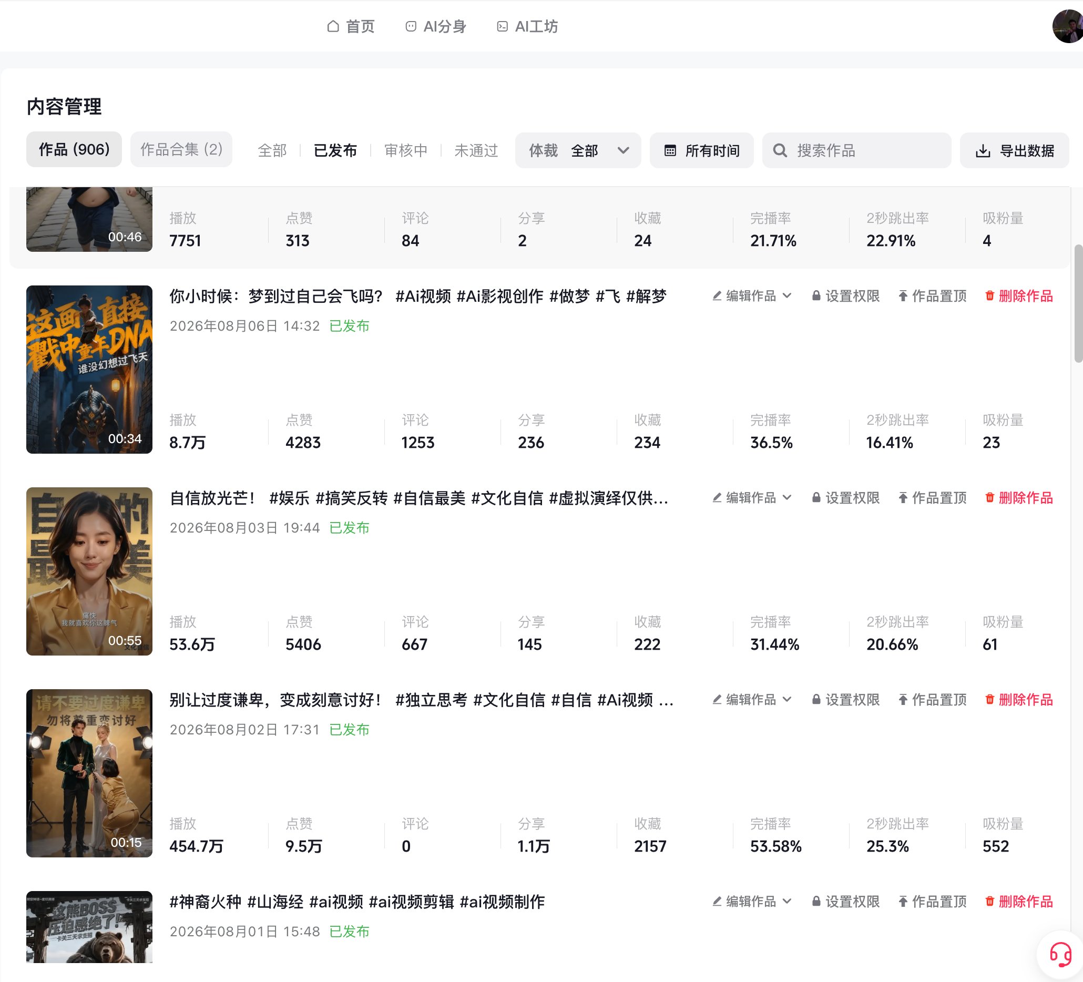Pin the #神裔火种 video with 作品置顶
This screenshot has height=982, width=1083.
(x=932, y=902)
